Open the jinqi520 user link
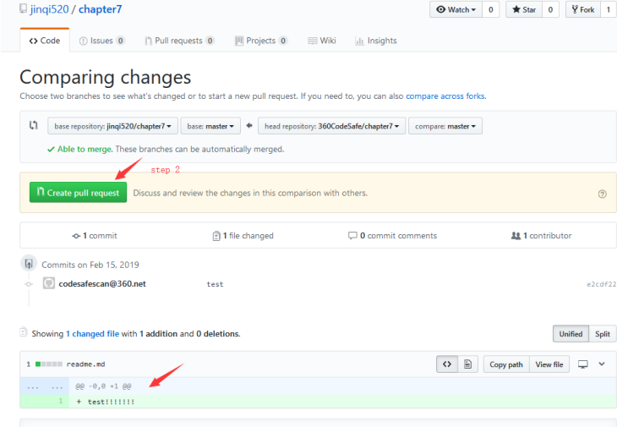Image resolution: width=617 pixels, height=427 pixels. pos(50,9)
